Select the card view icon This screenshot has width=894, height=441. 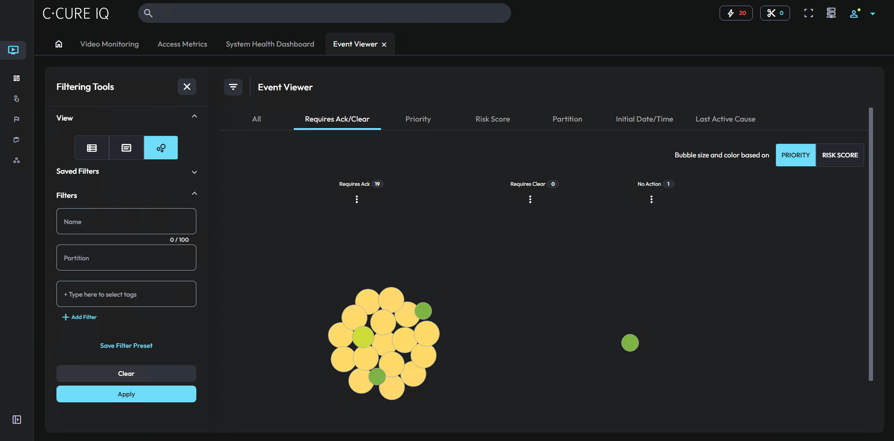[126, 148]
